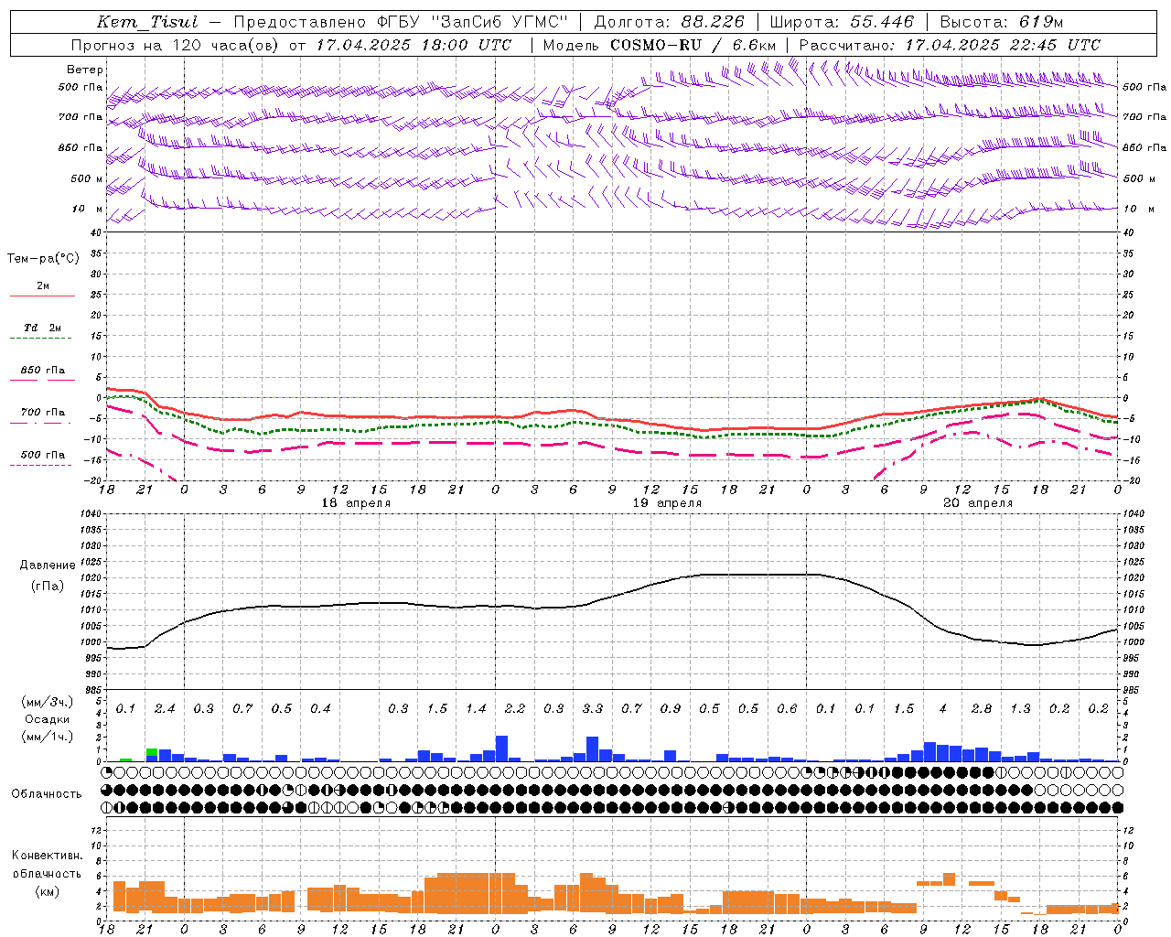Click the 2м temperature legend entry
Image resolution: width=1171 pixels, height=937 pixels.
tap(43, 286)
